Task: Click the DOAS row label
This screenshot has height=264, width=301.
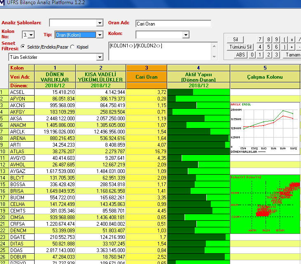Action: click(22, 250)
